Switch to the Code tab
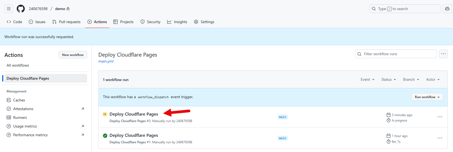This screenshot has height=152, width=453. 14,22
